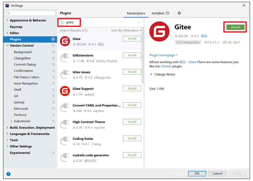Click the green Install button for Gitee details
The height and width of the screenshot is (181, 253).
(x=235, y=27)
